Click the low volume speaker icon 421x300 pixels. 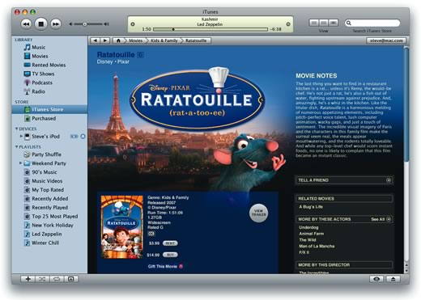(70, 24)
